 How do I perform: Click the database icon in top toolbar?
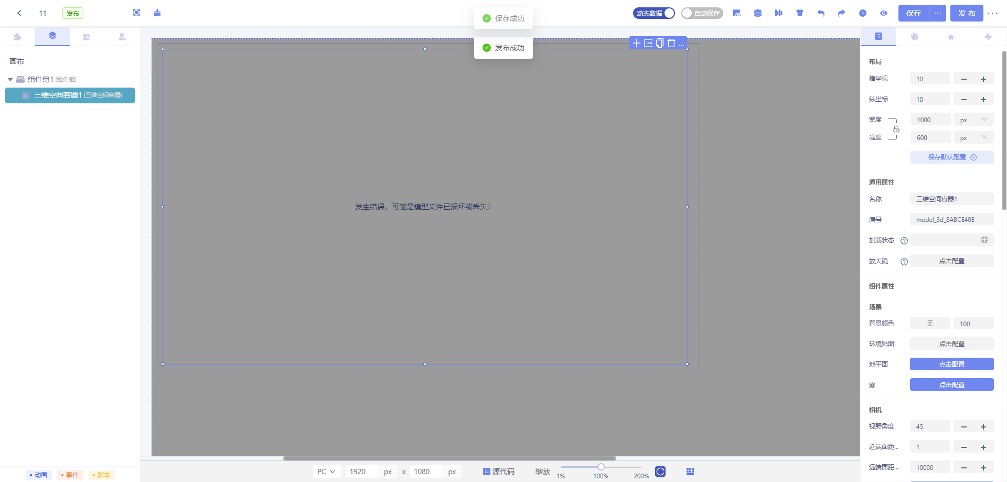coord(758,13)
